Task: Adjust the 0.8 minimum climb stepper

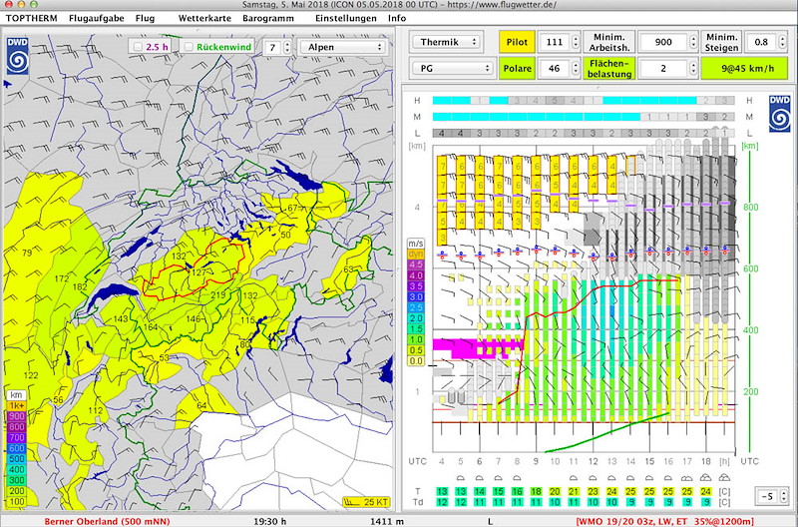Action: tap(783, 42)
